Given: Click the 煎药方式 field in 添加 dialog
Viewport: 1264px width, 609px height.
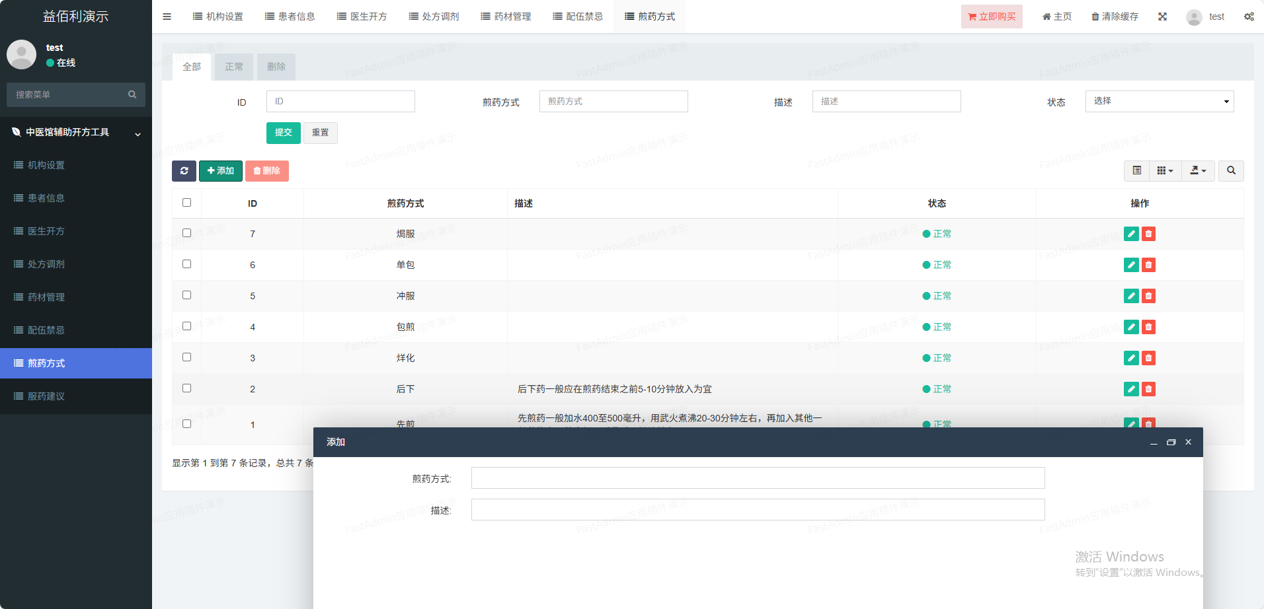Looking at the screenshot, I should (758, 478).
